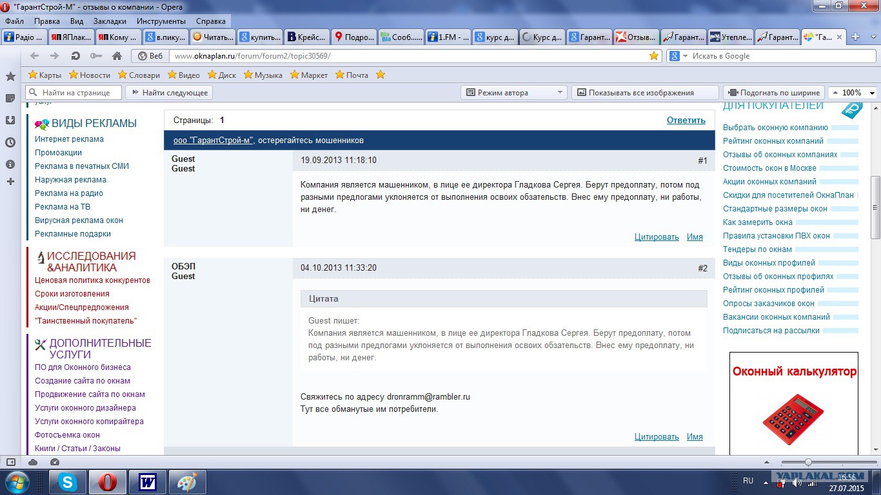881x495 pixels.
Task: Click the Opera Turbo speedometer icon
Action: 55,462
